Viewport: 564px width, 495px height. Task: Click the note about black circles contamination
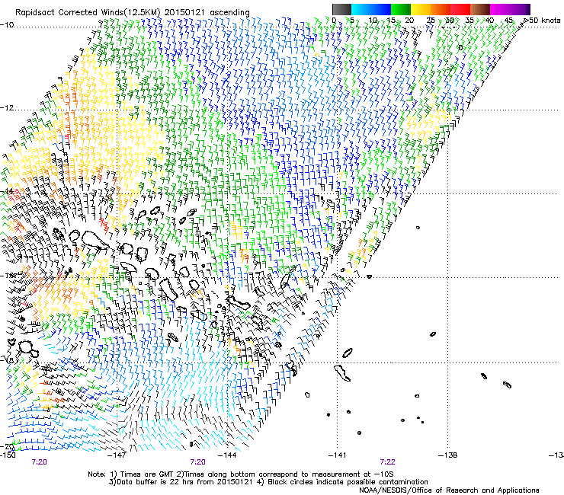click(x=342, y=482)
